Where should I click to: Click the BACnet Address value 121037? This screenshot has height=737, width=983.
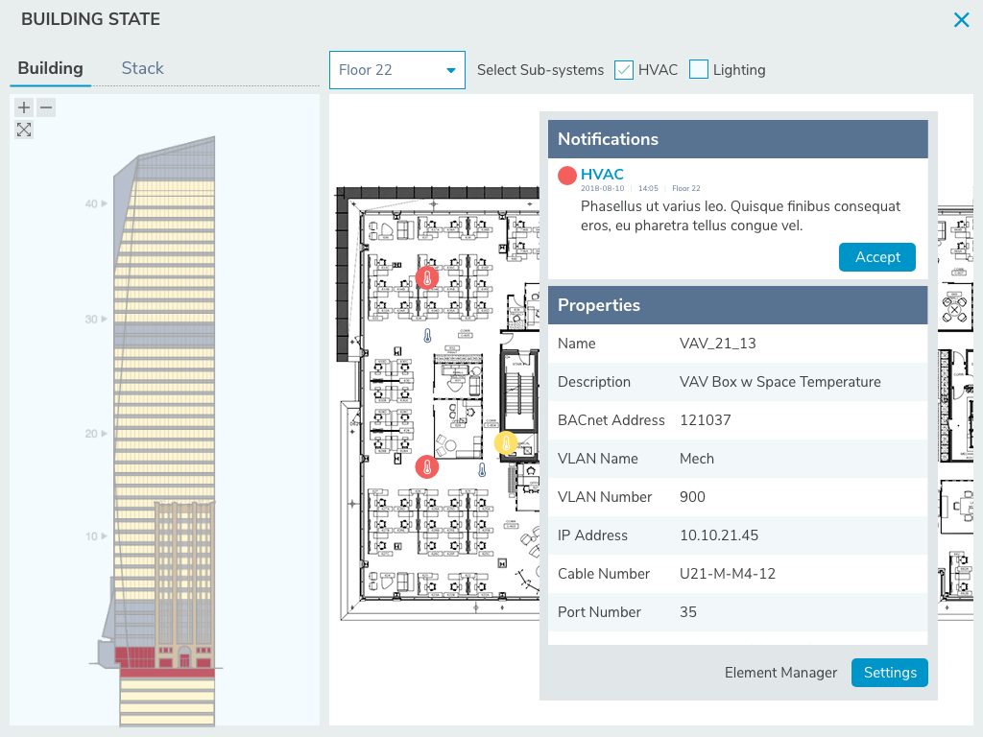point(706,420)
